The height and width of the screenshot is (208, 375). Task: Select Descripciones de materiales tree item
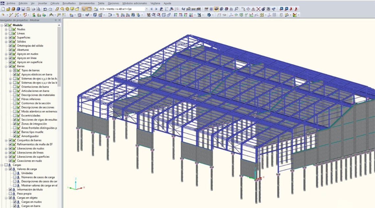pyautogui.click(x=38, y=95)
